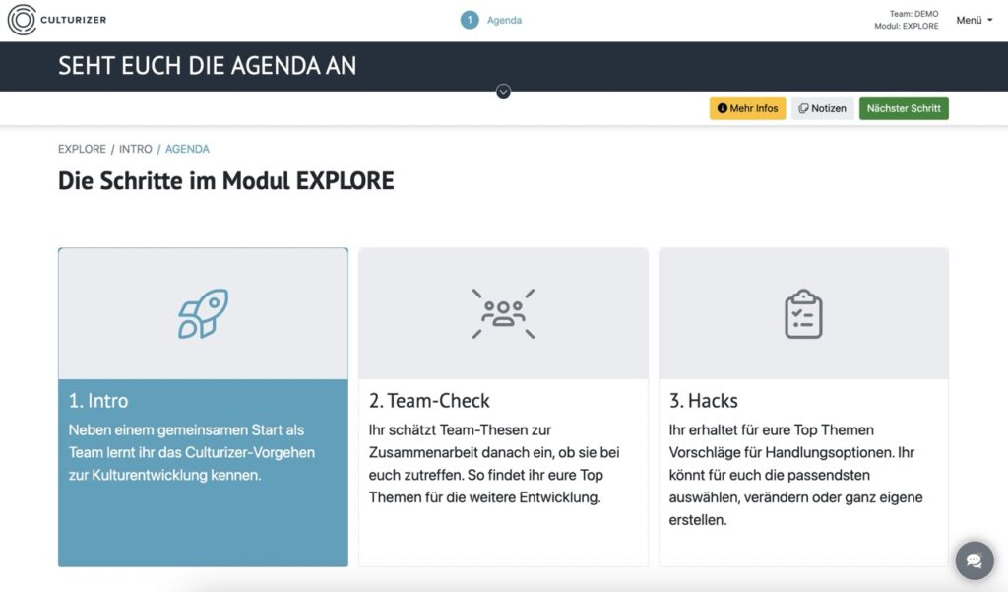Image resolution: width=1008 pixels, height=592 pixels.
Task: Click the AGENDA breadcrumb
Action: [x=187, y=149]
